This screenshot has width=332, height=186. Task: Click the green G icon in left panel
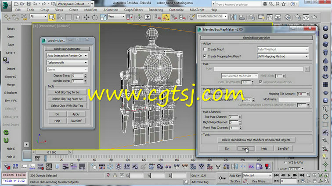pos(6,132)
